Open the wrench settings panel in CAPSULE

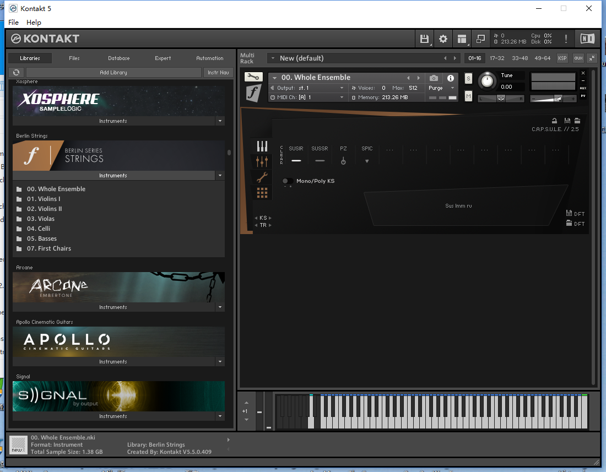point(262,176)
